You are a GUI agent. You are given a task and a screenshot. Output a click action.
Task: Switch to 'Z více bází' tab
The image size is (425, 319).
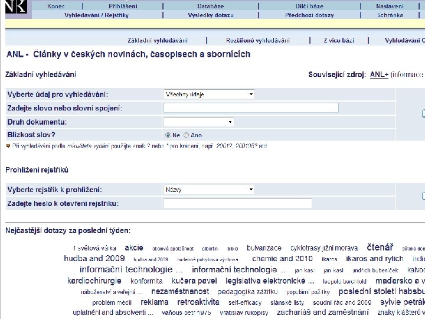339,40
